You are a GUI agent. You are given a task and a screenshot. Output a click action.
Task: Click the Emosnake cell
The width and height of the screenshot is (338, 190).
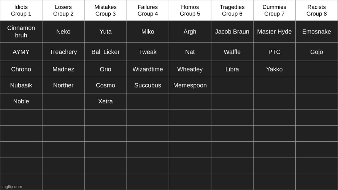pos(316,32)
